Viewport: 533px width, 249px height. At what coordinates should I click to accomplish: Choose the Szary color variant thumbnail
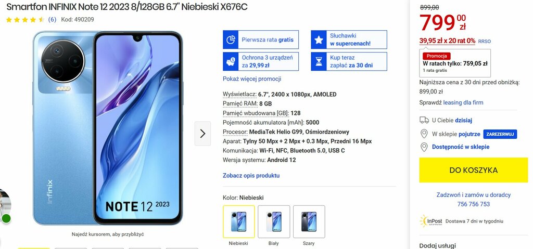pyautogui.click(x=309, y=221)
